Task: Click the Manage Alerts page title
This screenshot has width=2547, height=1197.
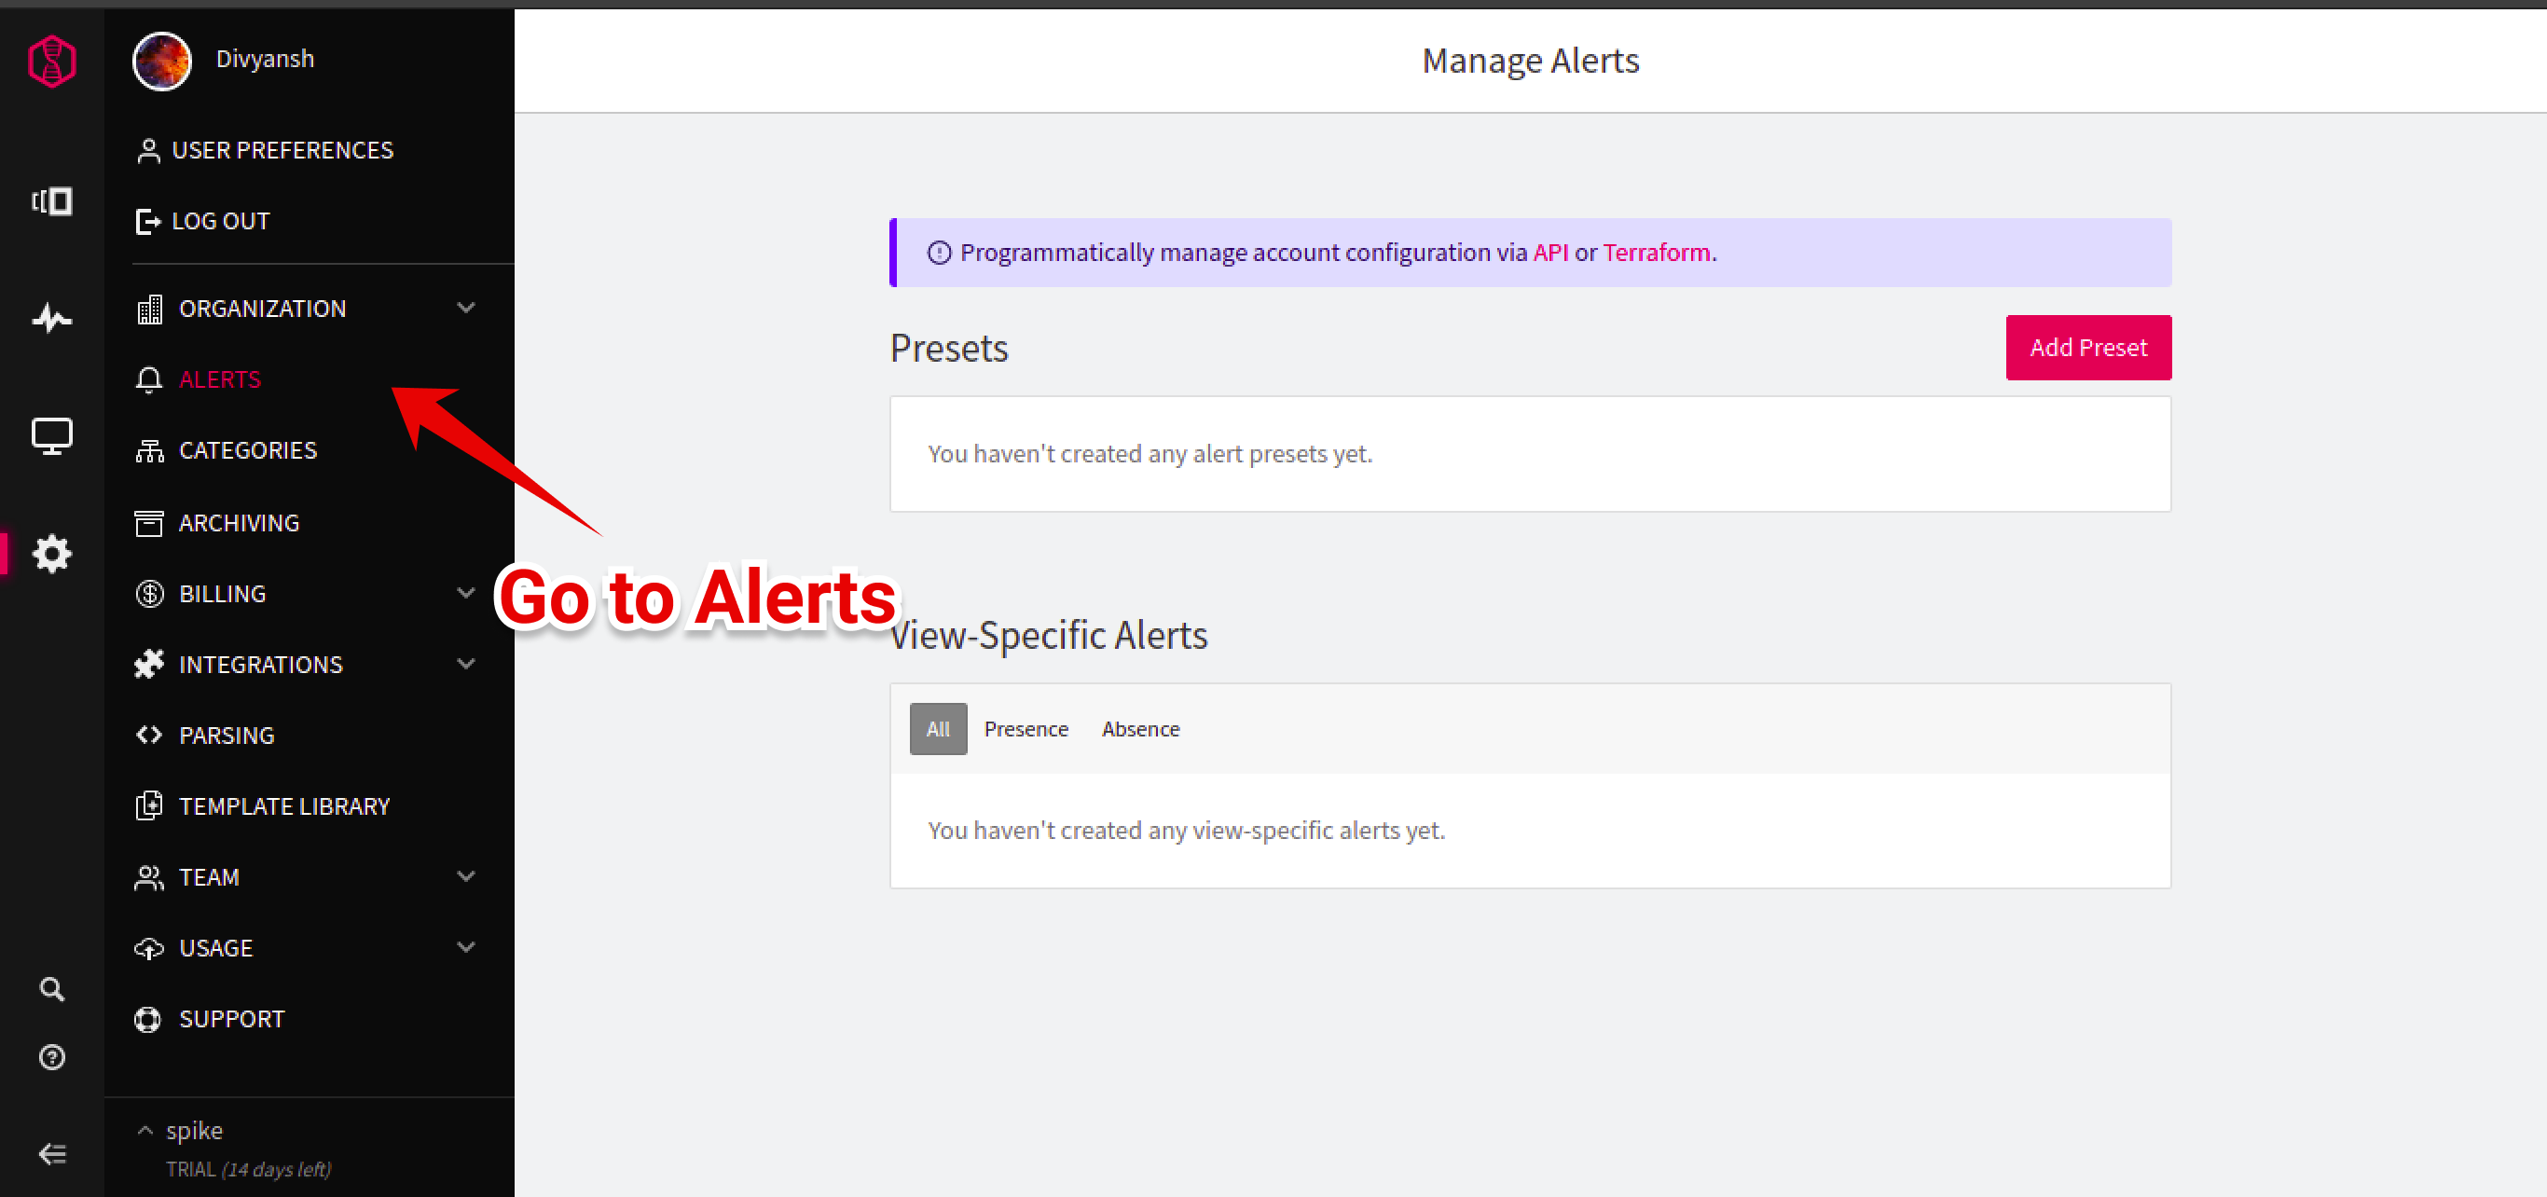Action: point(1530,62)
